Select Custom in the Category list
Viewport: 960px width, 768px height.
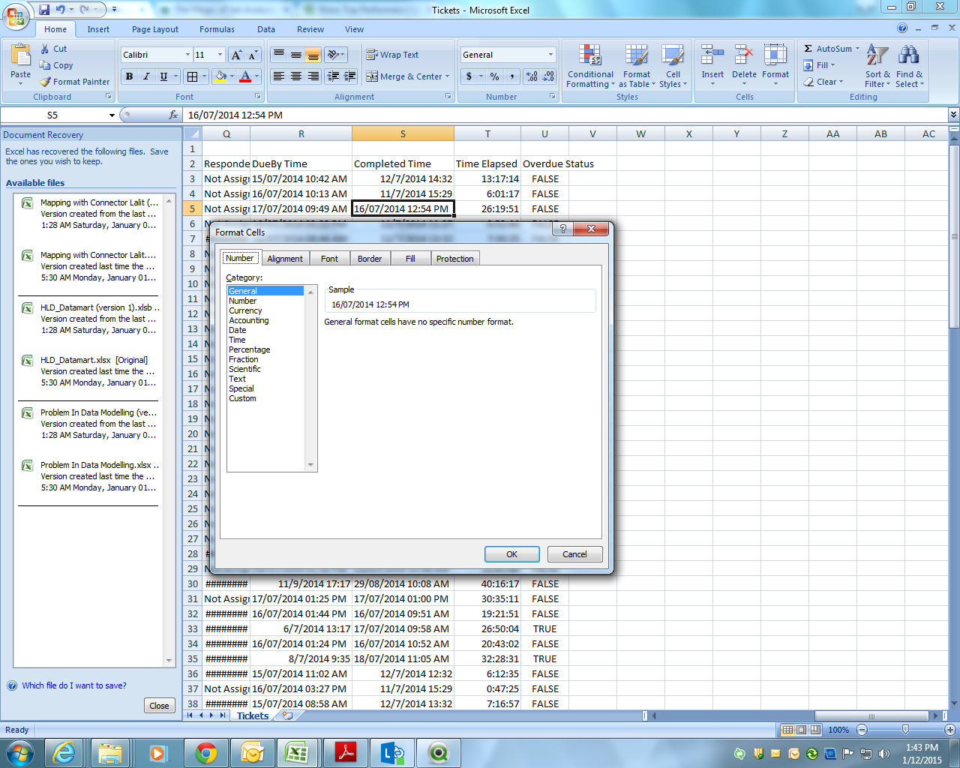point(242,398)
